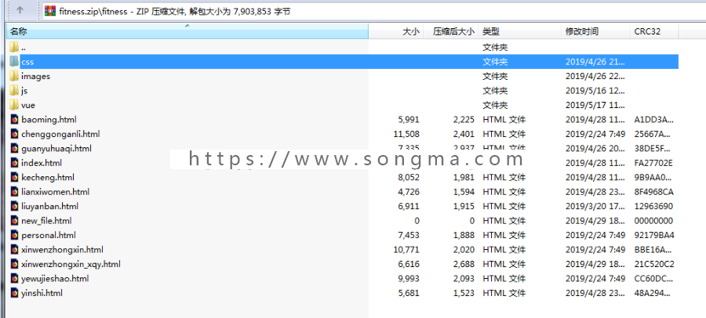The image size is (706, 318).
Task: Select the liuyanban.html file name
Action: [x=49, y=207]
